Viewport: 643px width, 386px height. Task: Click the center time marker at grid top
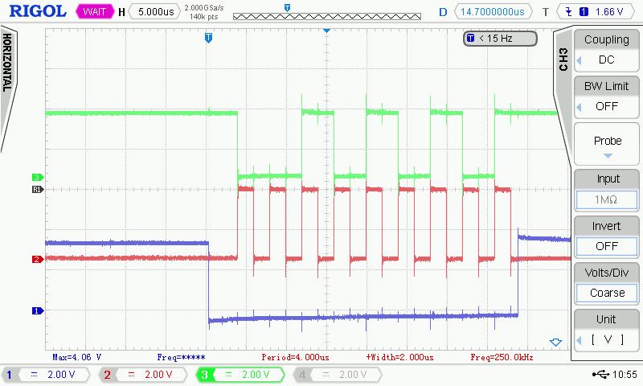327,31
